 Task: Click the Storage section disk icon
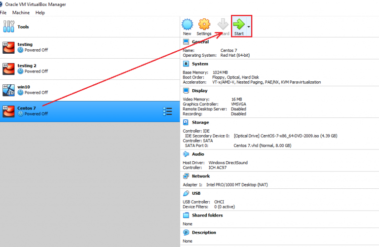186,122
